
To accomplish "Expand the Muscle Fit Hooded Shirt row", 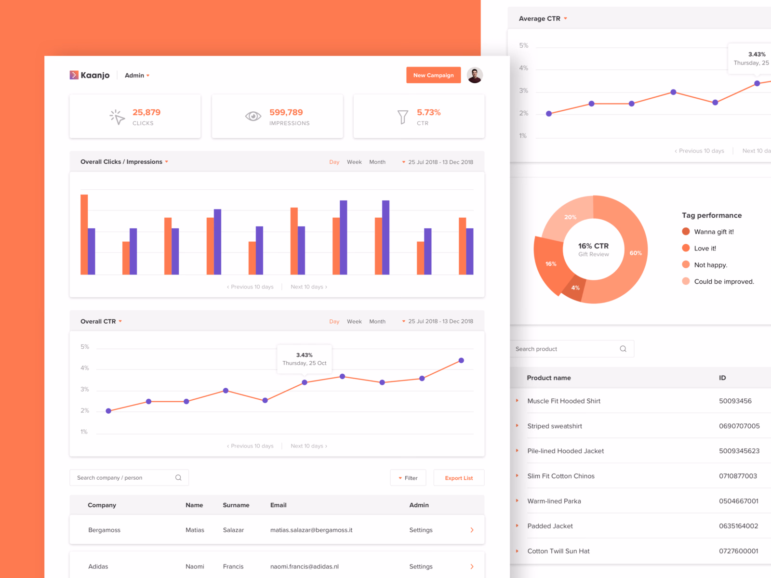I will coord(517,401).
